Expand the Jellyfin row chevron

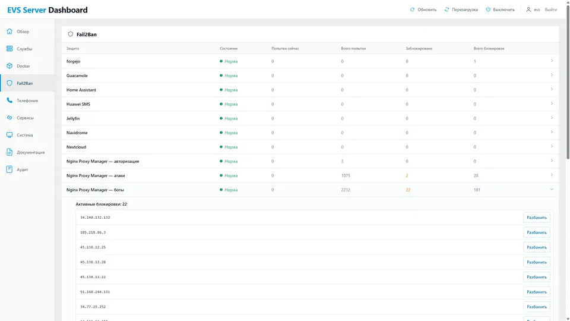(552, 118)
